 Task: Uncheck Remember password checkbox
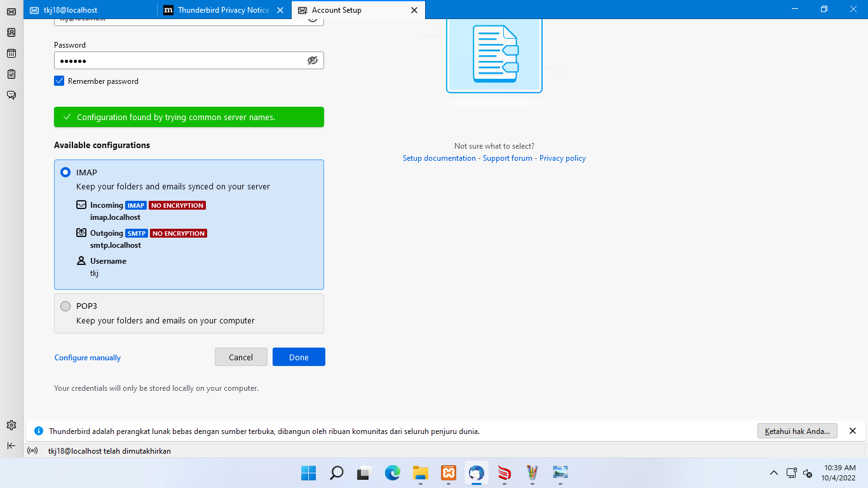pyautogui.click(x=59, y=81)
